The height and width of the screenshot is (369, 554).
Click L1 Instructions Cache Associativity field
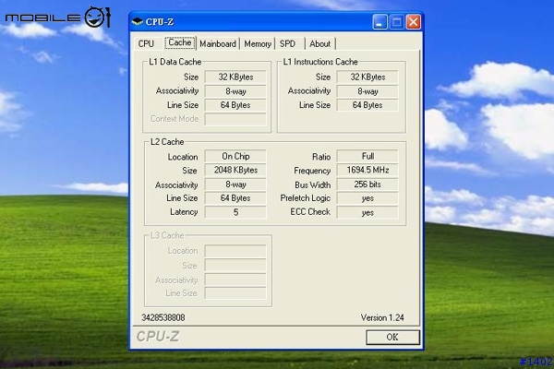coord(367,91)
